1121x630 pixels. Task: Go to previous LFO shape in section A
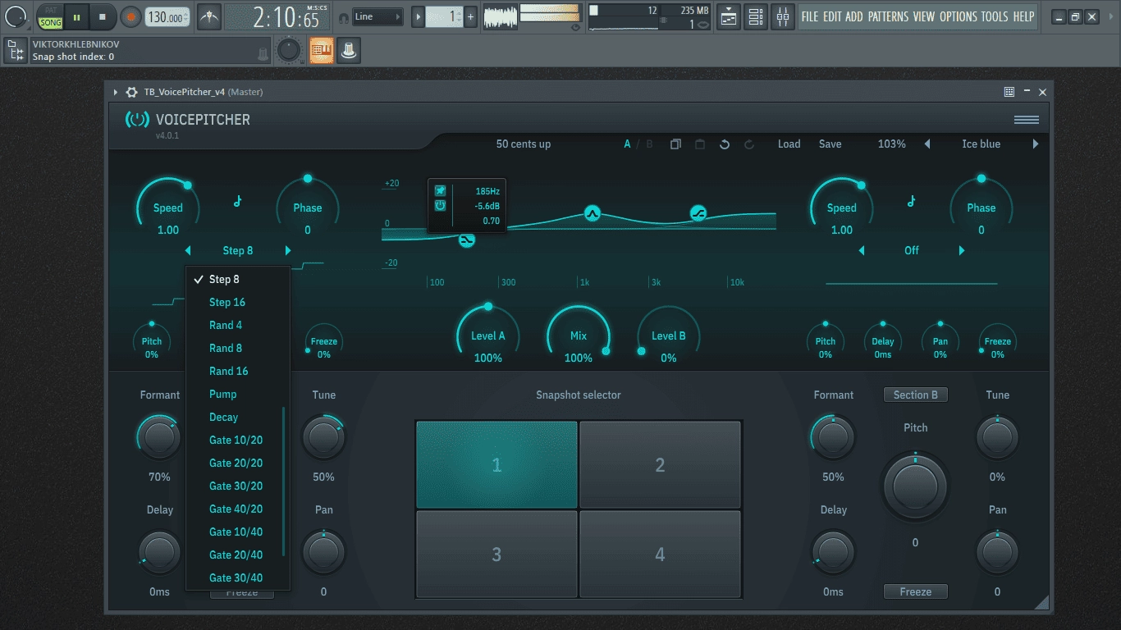(x=188, y=250)
